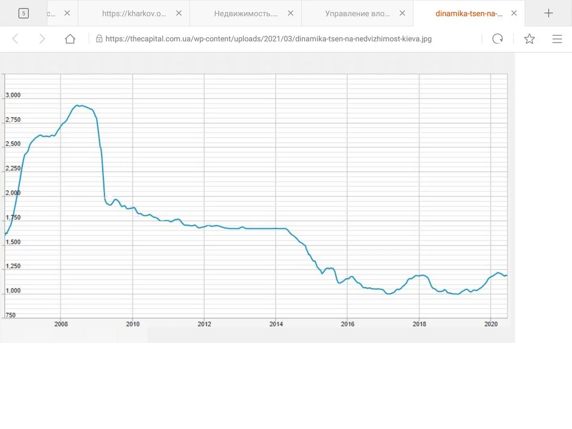Switch to the Недвижимость tab

pyautogui.click(x=245, y=14)
